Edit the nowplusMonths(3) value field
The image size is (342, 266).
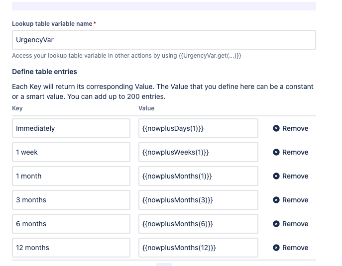[x=198, y=200]
